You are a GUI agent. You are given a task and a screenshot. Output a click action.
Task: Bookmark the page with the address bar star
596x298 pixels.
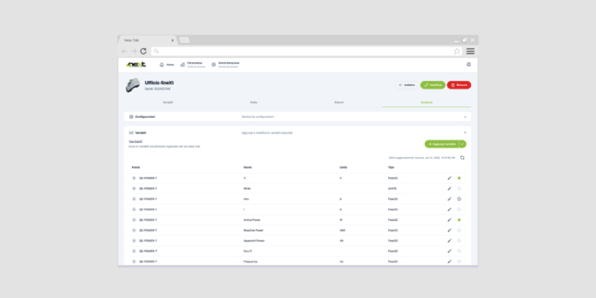457,51
